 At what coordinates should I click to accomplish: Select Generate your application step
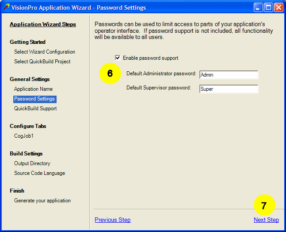click(x=42, y=201)
